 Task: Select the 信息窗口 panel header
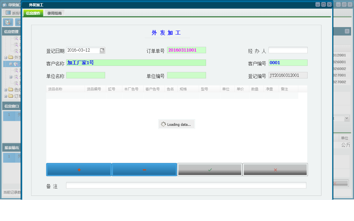[12, 106]
